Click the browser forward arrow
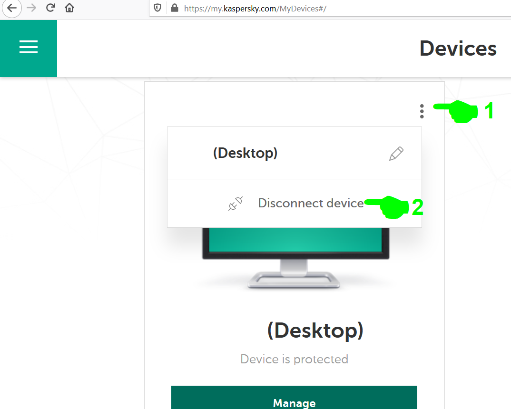The width and height of the screenshot is (511, 409). click(x=31, y=8)
